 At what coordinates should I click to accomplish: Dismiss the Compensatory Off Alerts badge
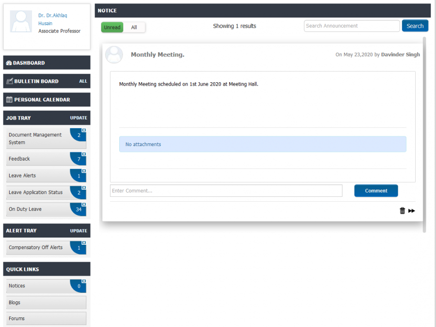point(84,242)
